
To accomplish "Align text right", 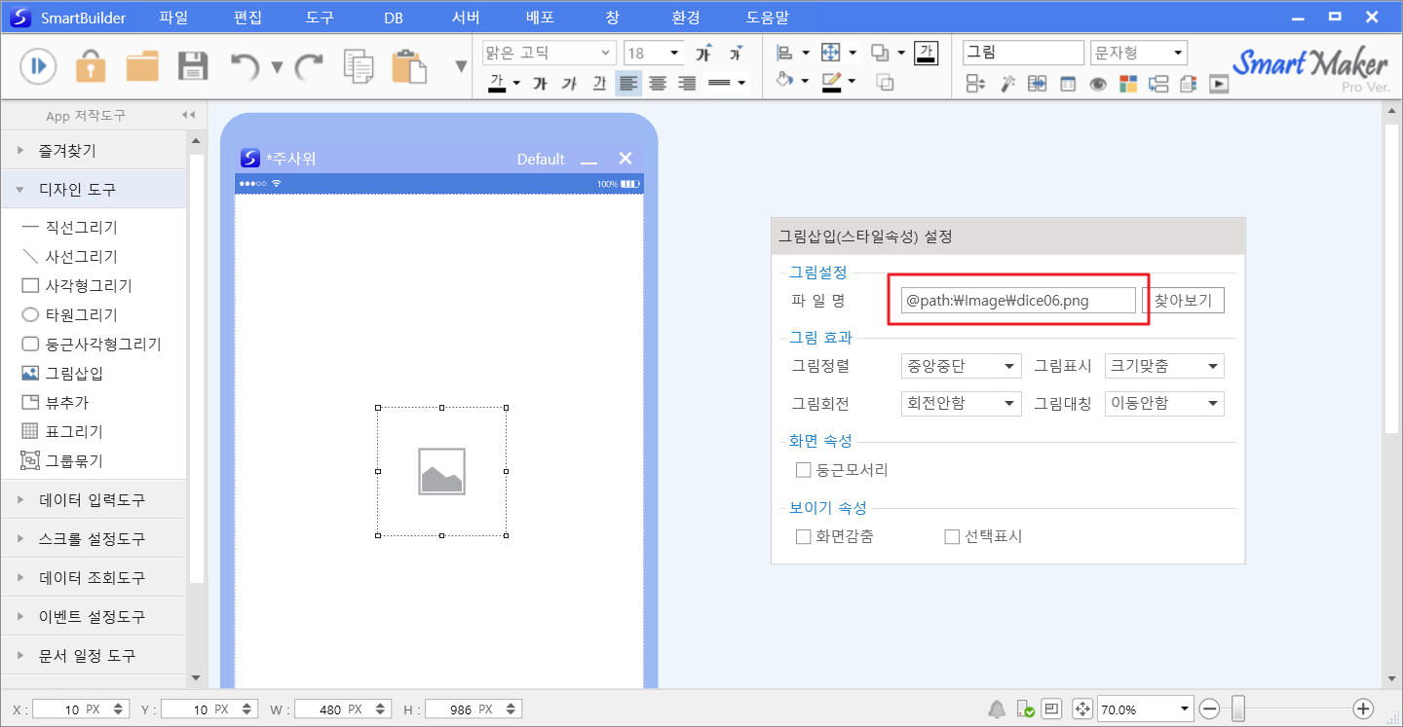I will (x=687, y=83).
